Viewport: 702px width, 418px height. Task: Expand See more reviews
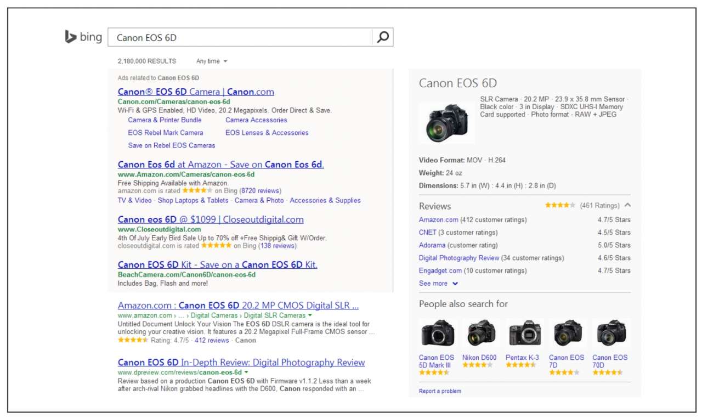[438, 284]
